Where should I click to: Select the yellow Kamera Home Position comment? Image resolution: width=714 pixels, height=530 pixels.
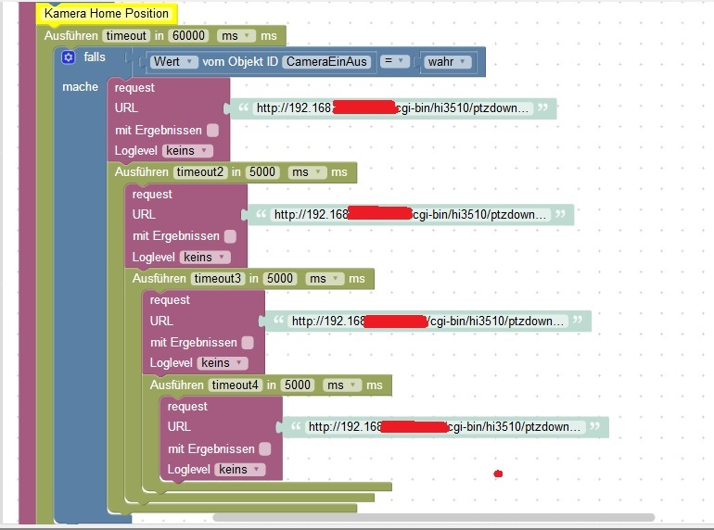point(107,14)
